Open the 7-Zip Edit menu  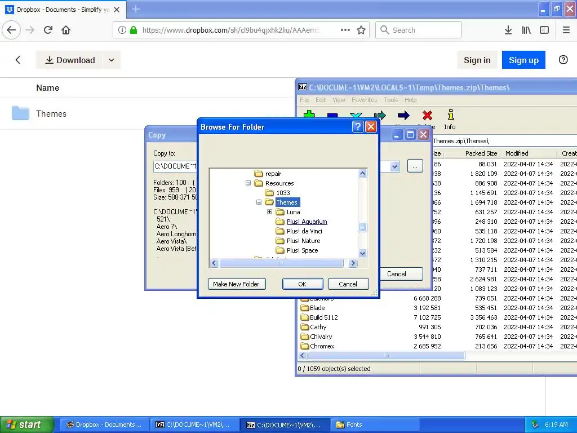[x=321, y=100]
